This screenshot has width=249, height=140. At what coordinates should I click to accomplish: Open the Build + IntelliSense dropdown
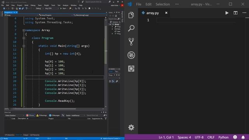point(75,115)
